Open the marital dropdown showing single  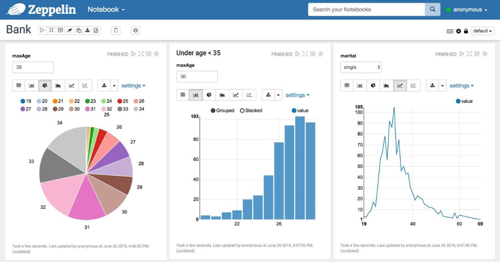pyautogui.click(x=361, y=67)
